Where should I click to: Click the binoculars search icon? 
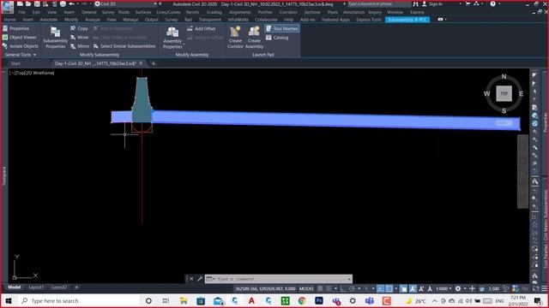click(x=415, y=3)
